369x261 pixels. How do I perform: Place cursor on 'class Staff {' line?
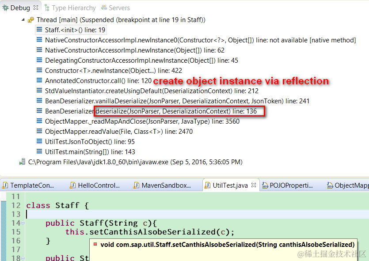[57, 205]
